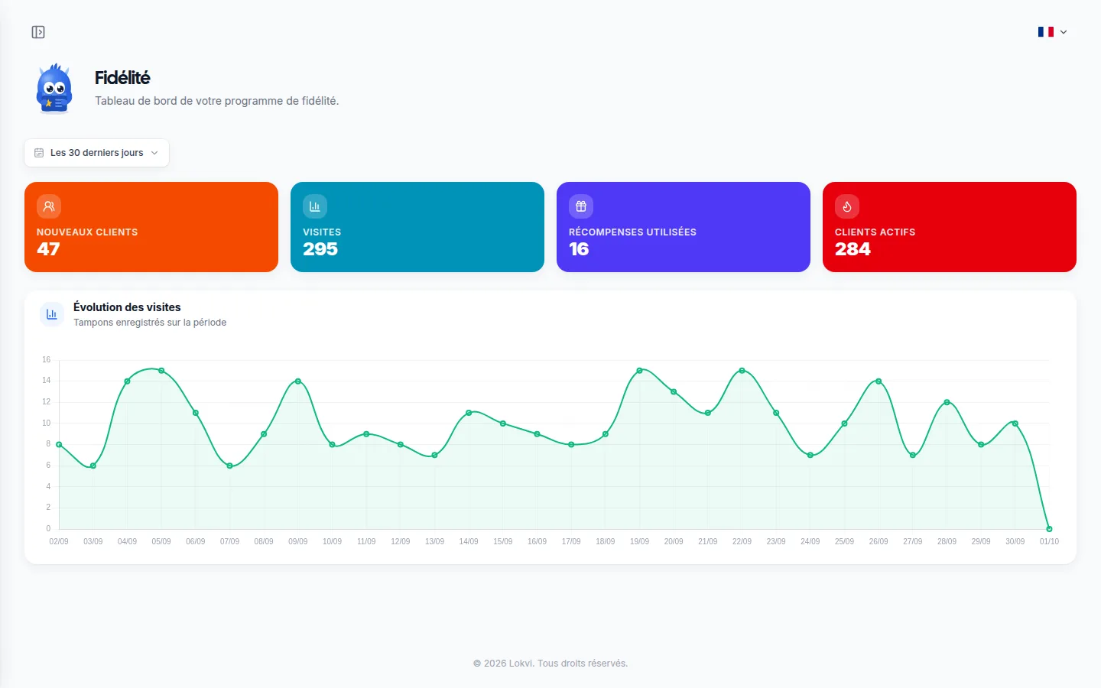Click the French flag language icon
The width and height of the screenshot is (1101, 688).
(1046, 32)
